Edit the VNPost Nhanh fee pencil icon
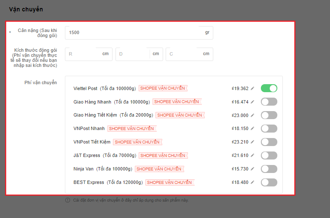The width and height of the screenshot is (330, 218). pos(252,128)
